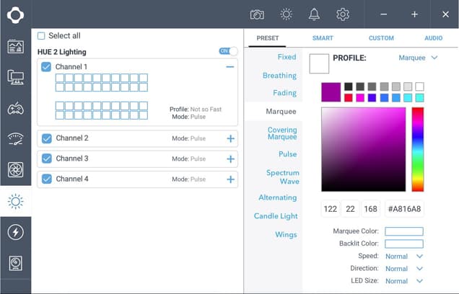459x294 pixels.
Task: Open the My PC monitor icon in sidebar
Action: click(15, 77)
